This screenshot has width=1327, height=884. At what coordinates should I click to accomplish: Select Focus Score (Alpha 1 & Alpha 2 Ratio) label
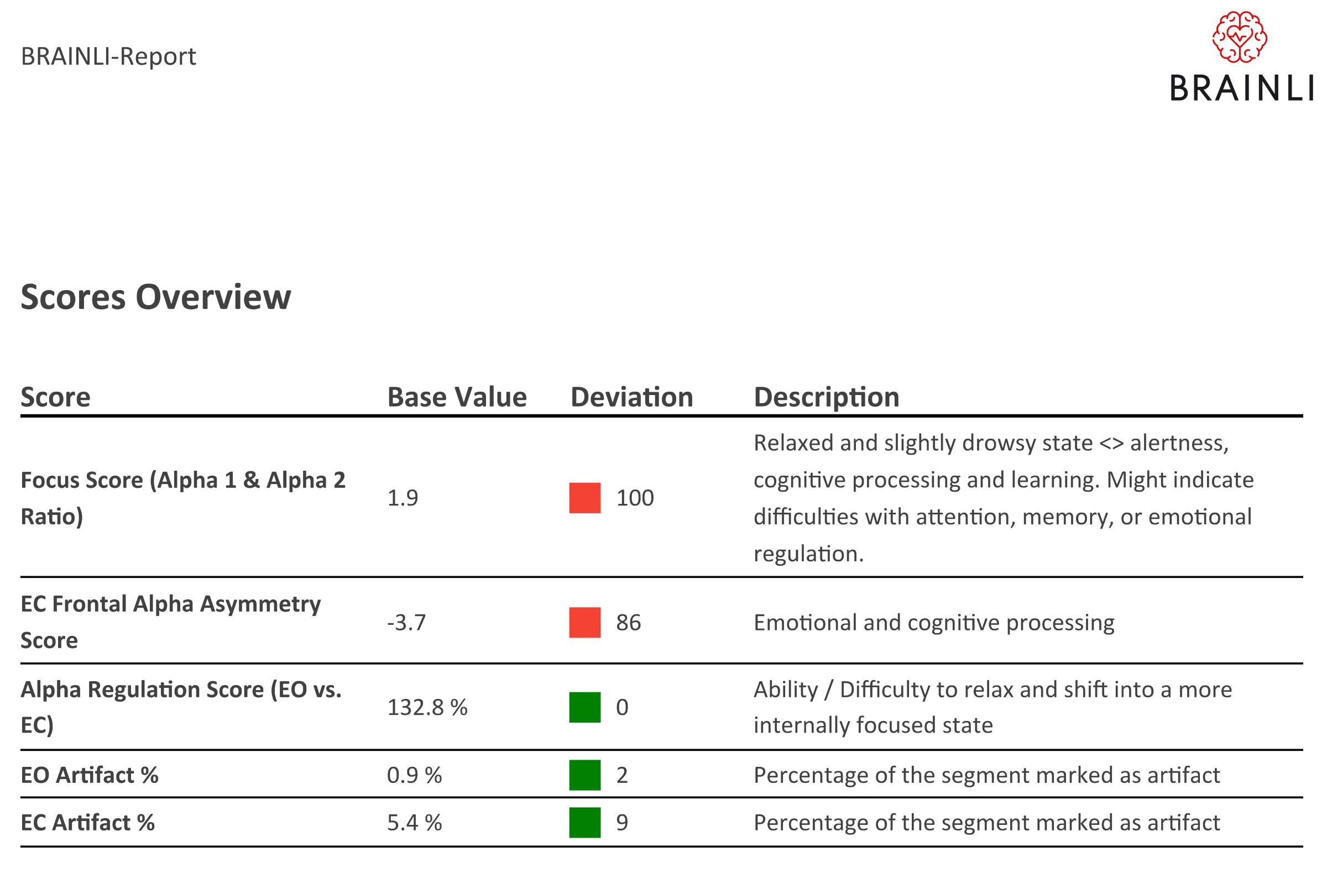pos(183,498)
